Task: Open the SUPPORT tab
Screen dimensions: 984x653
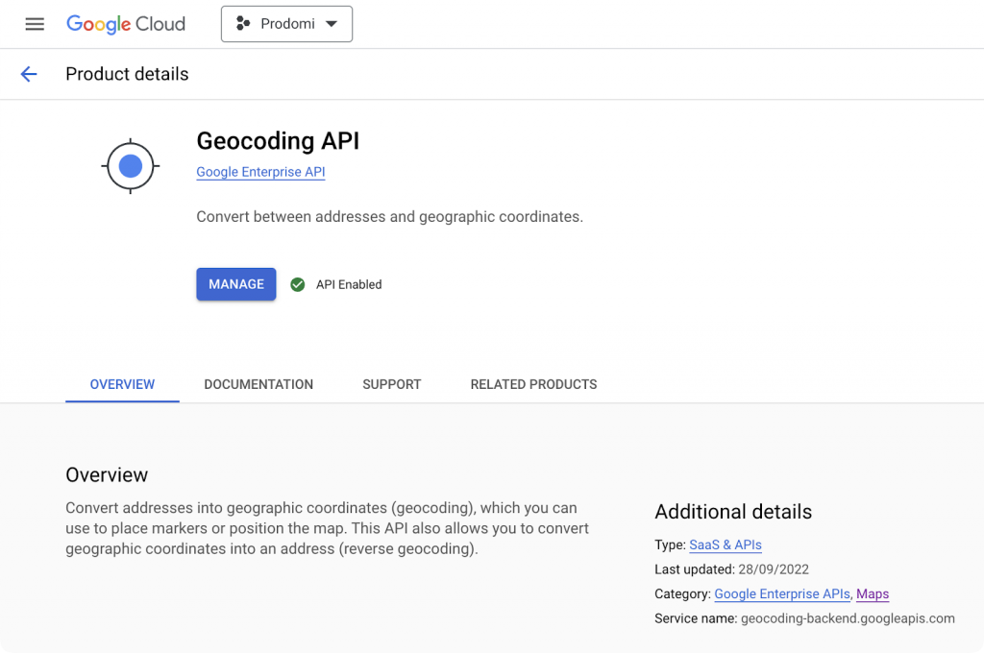Action: [x=392, y=384]
